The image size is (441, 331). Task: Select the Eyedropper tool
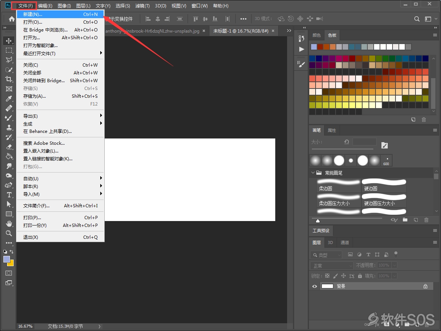[9, 98]
